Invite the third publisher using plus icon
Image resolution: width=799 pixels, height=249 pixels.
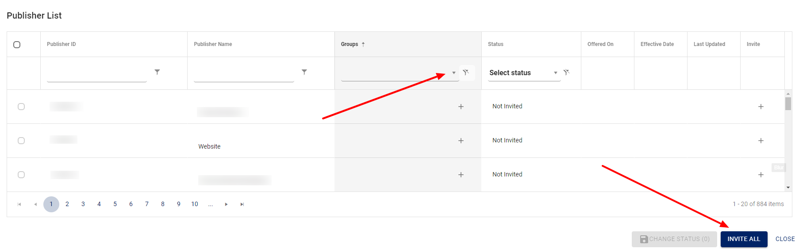pyautogui.click(x=761, y=175)
